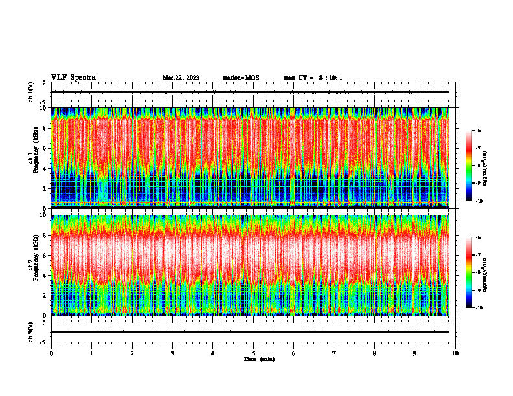The height and width of the screenshot is (396, 513).
Task: Click time axis tick label "0"
Action: point(51,353)
